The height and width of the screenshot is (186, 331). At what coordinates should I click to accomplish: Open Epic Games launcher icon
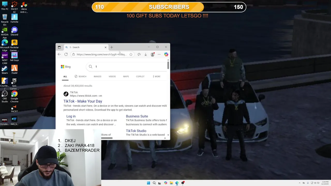pos(14,84)
